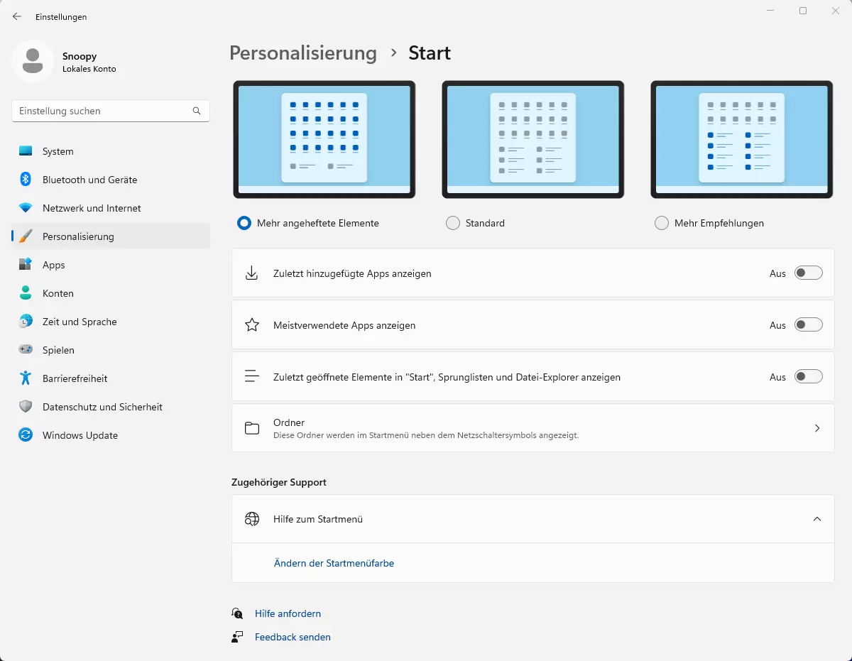Click the Spielen gamepad icon

(x=26, y=350)
